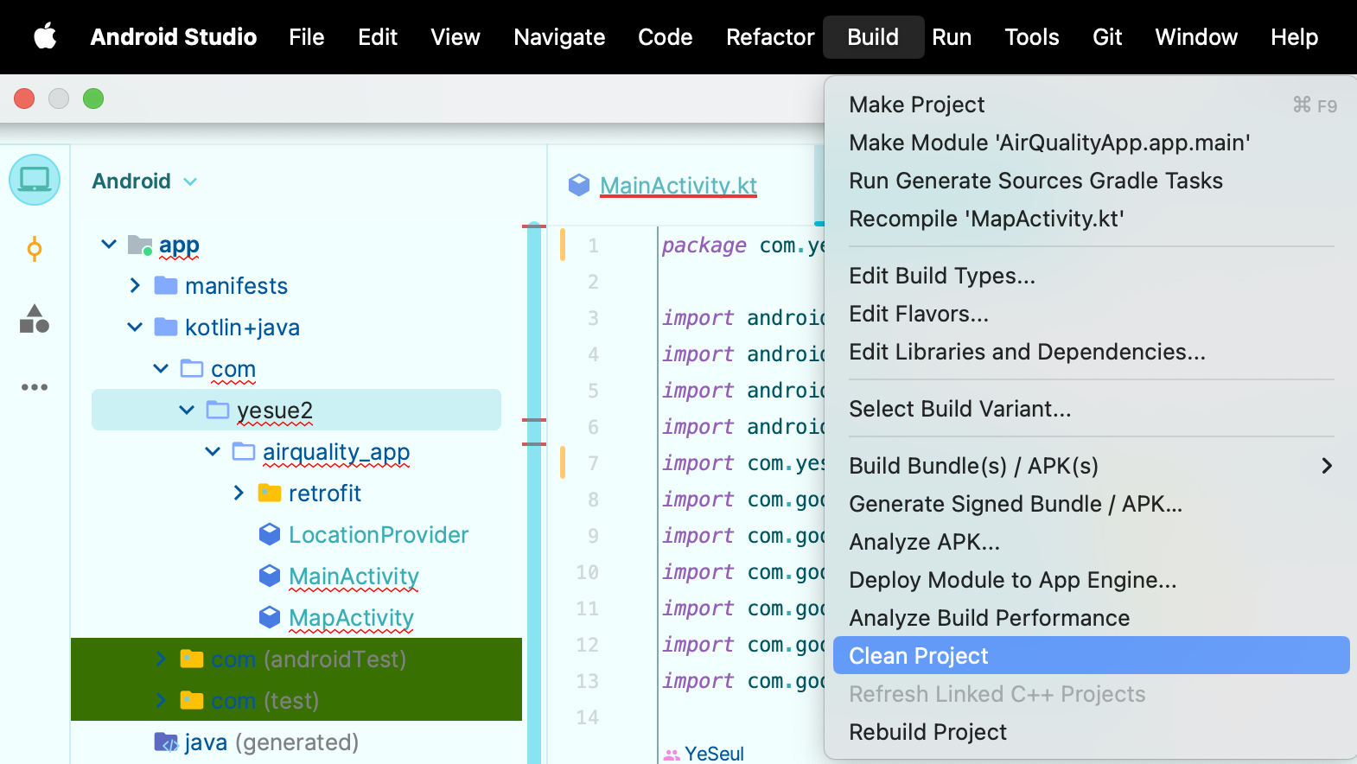The height and width of the screenshot is (764, 1357).
Task: Open the Project tool window icon
Action: pos(35,180)
